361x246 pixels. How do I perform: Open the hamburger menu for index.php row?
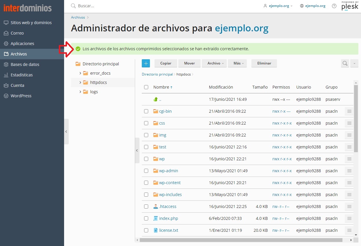(349, 218)
